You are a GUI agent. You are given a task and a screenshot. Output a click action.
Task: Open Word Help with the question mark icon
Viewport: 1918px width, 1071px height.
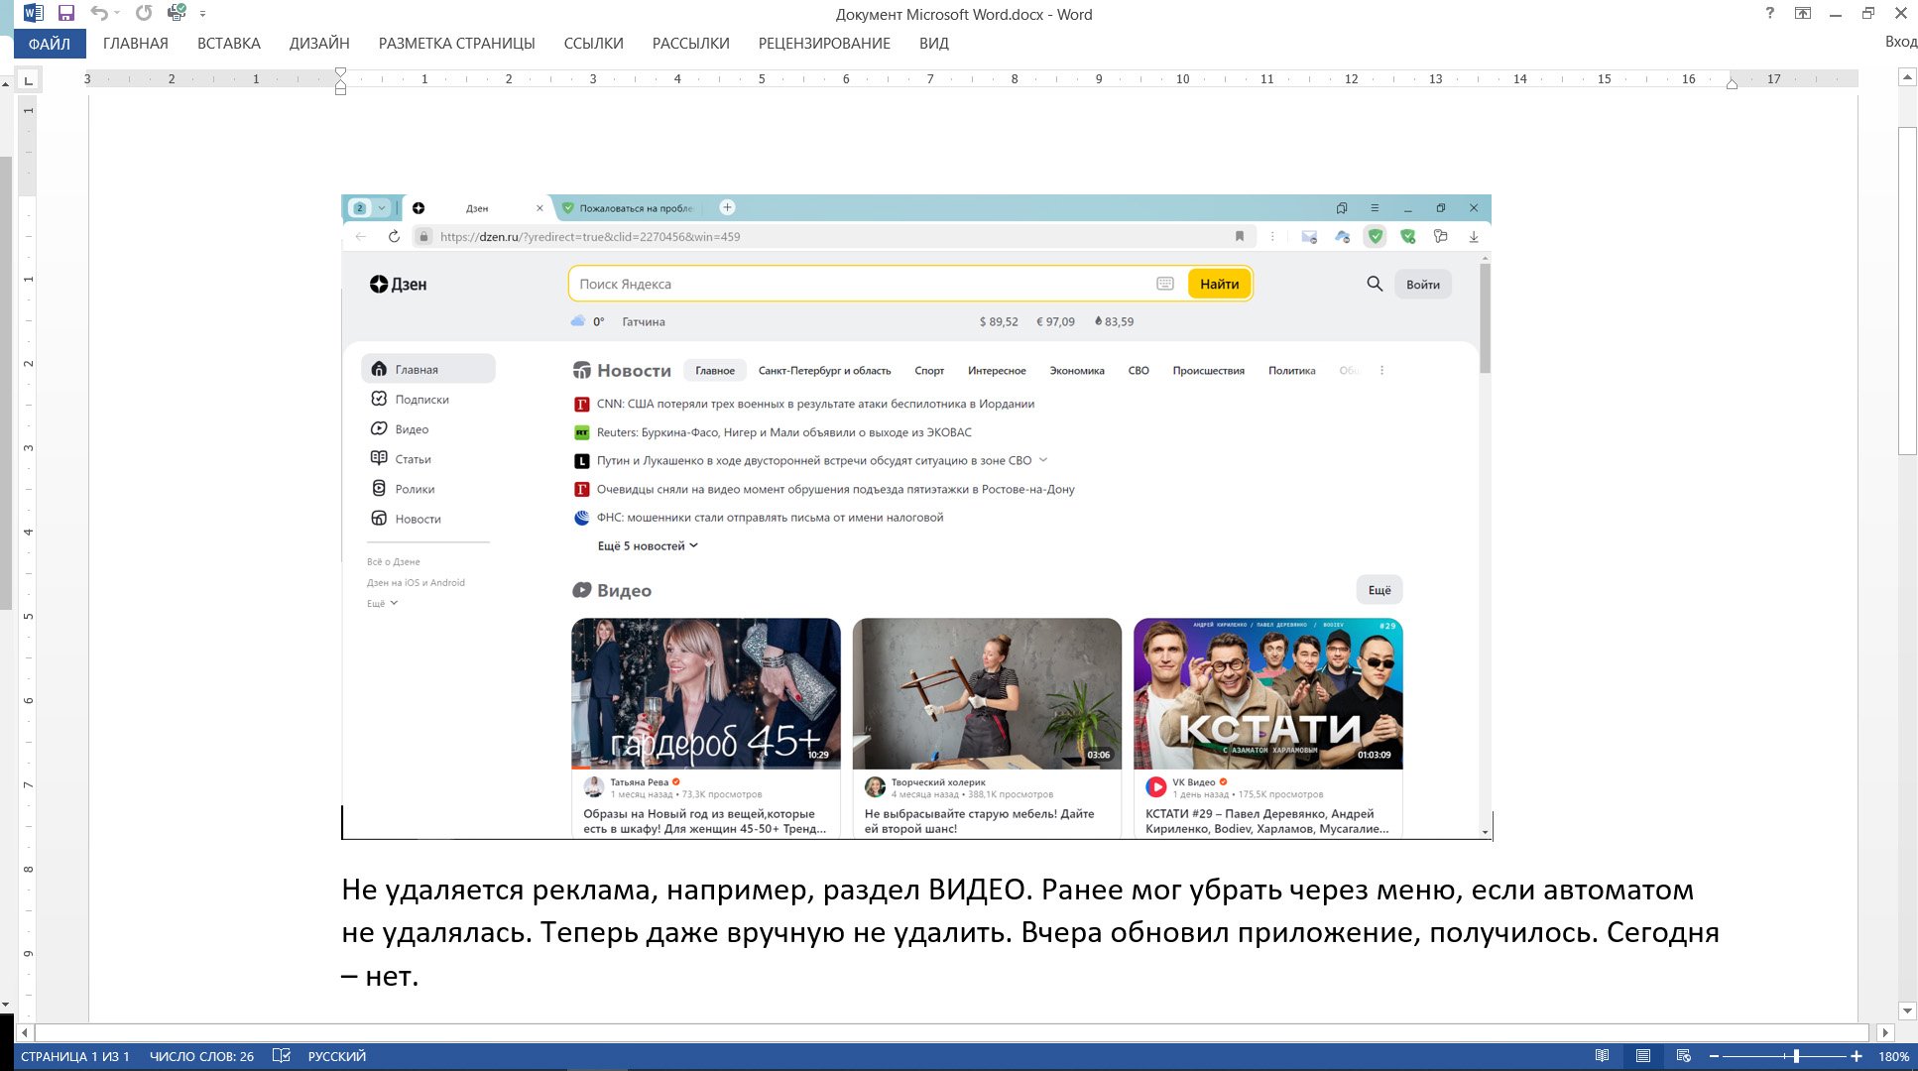(x=1768, y=13)
